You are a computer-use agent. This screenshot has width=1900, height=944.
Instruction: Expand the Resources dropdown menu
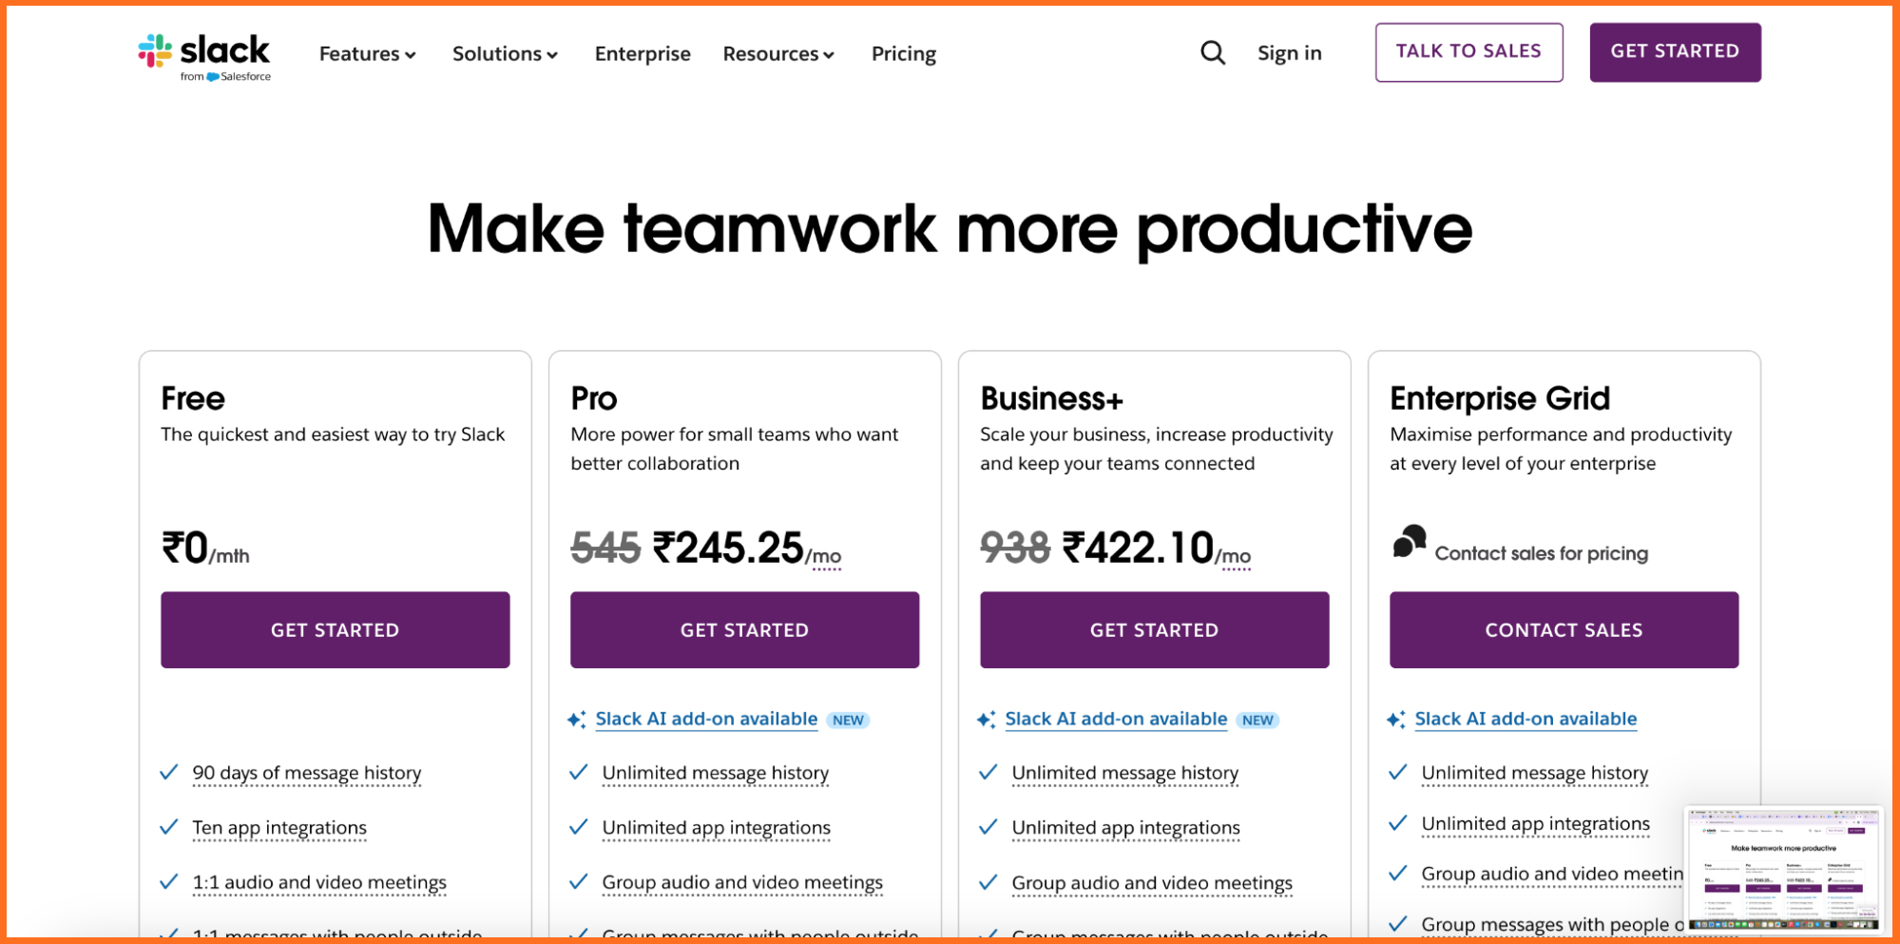778,54
